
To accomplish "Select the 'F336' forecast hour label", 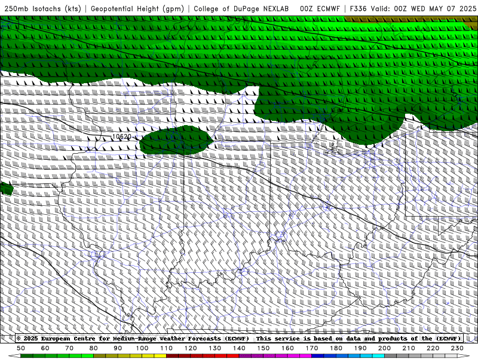I will pos(358,8).
